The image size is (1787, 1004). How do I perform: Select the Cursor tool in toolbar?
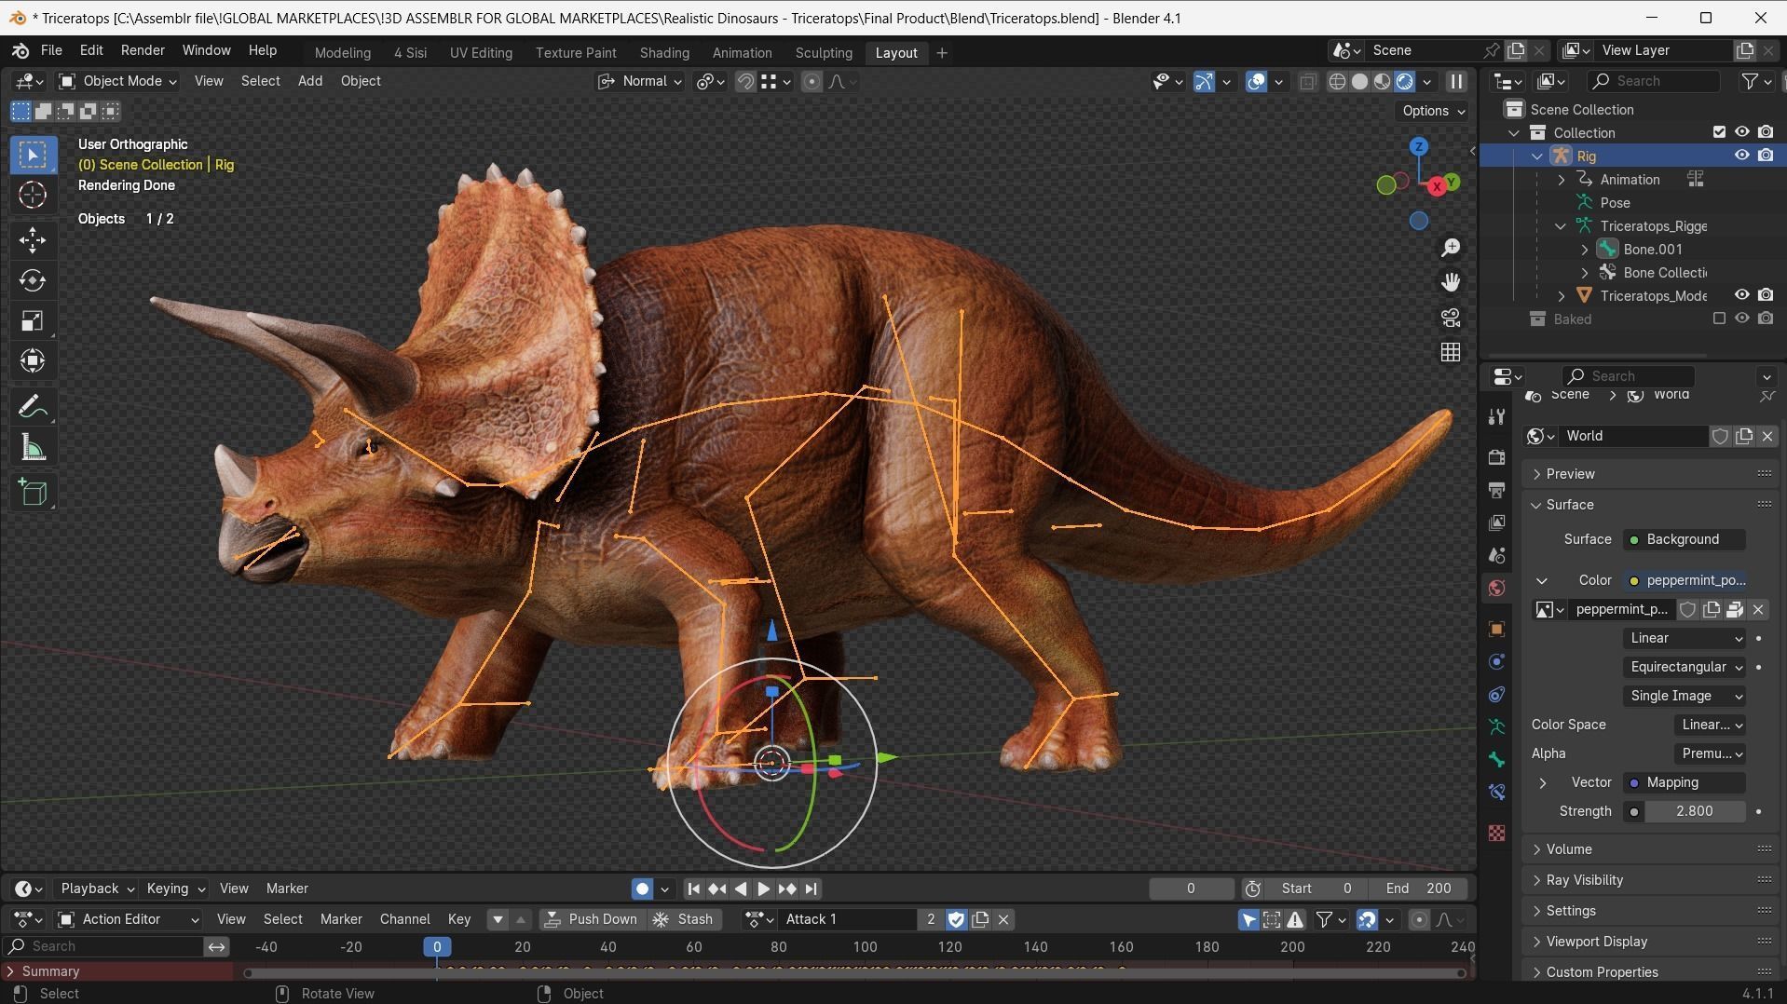pos(33,196)
